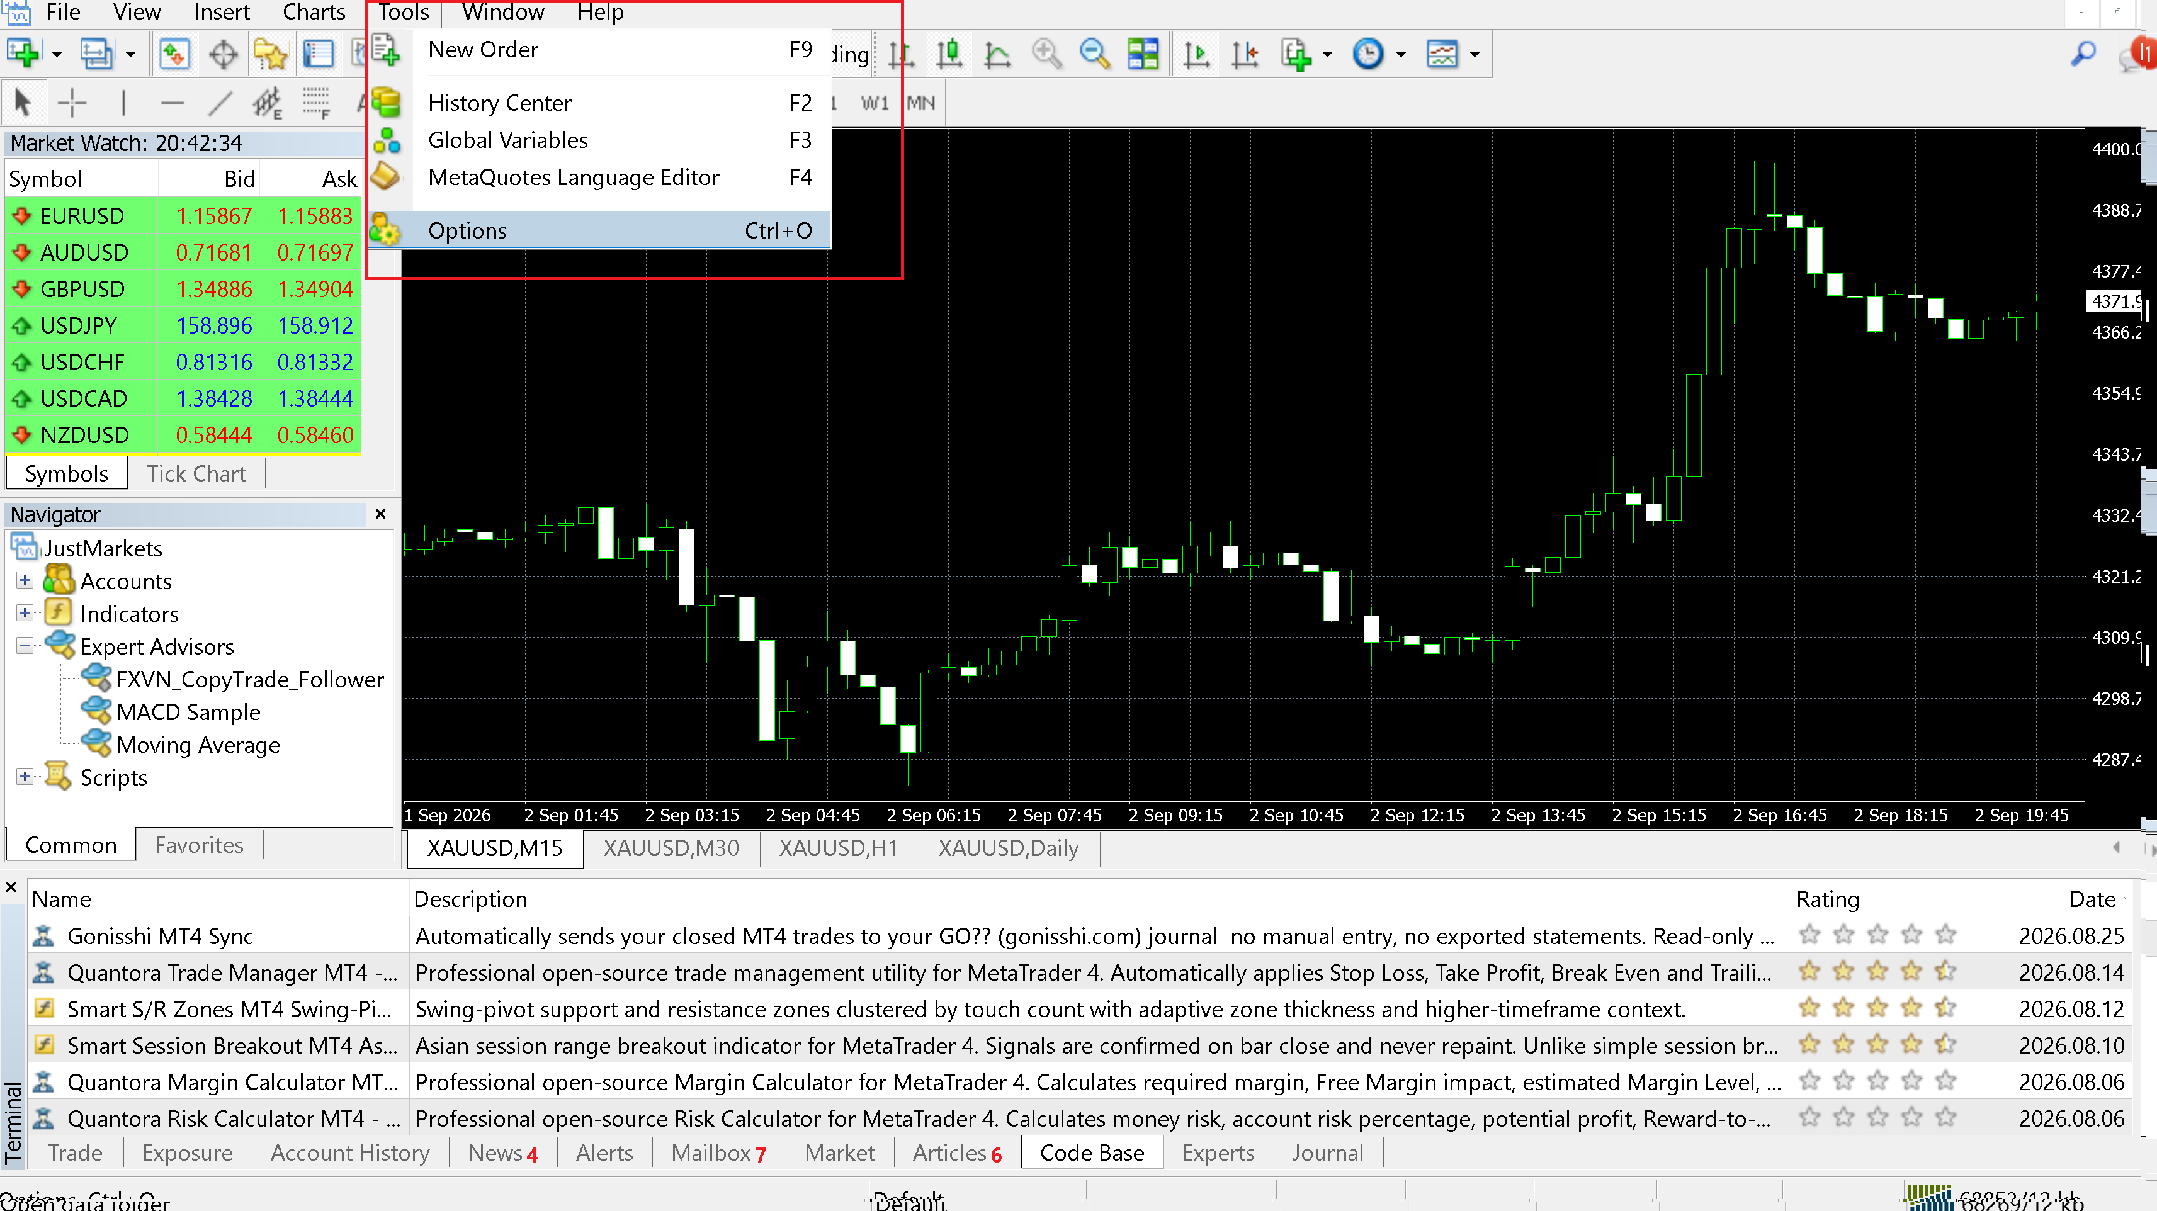Toggle the chart shift icon
Screen dimensions: 2157x1211
pos(1245,54)
